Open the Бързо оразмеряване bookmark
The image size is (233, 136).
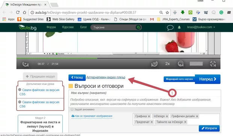209,19
